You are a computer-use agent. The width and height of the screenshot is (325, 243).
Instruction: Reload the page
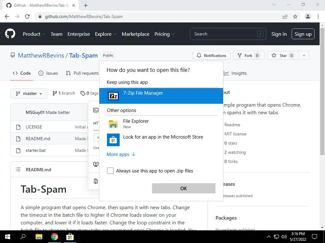coord(27,16)
